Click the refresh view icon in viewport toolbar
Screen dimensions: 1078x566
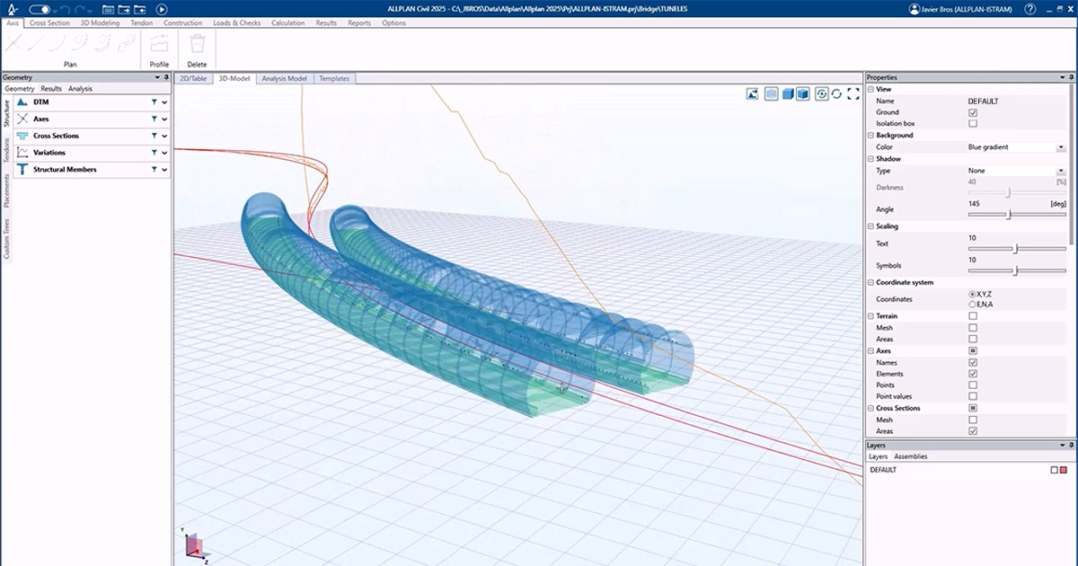coord(837,93)
